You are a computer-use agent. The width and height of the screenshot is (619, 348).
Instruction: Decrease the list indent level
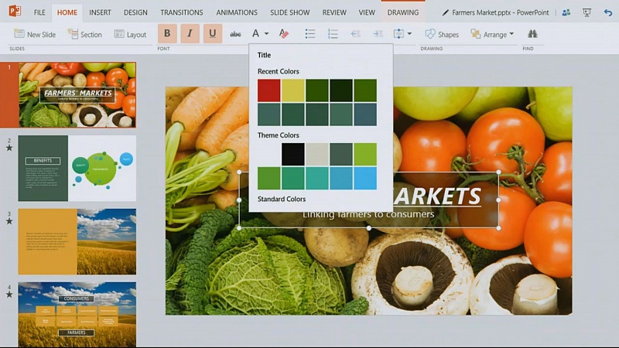[355, 34]
